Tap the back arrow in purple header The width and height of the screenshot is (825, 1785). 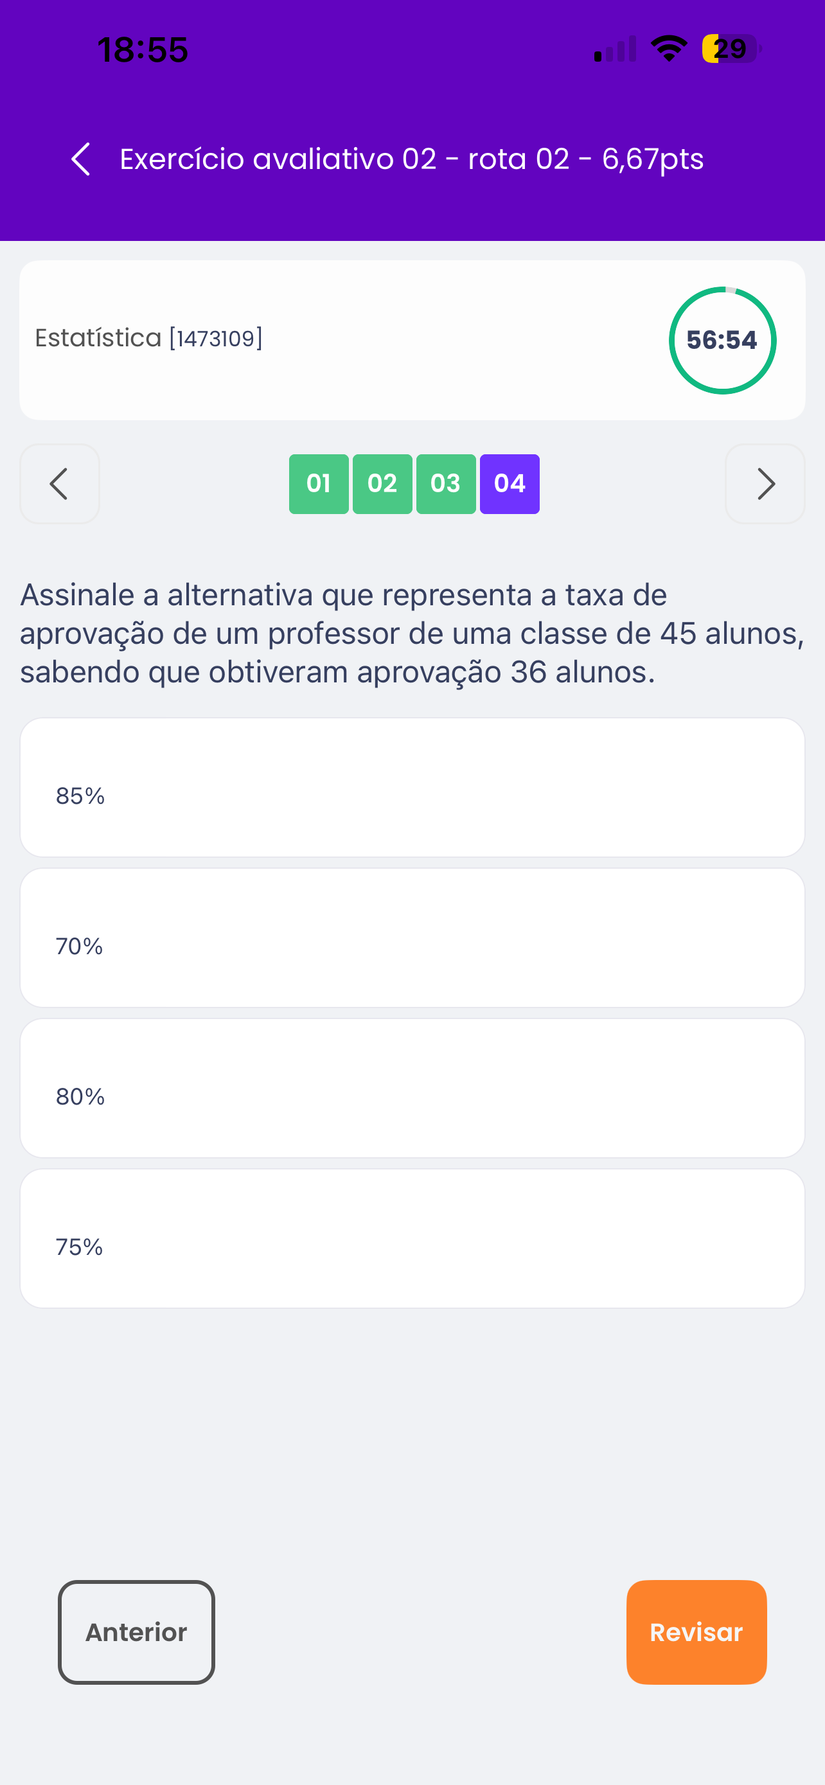point(81,159)
